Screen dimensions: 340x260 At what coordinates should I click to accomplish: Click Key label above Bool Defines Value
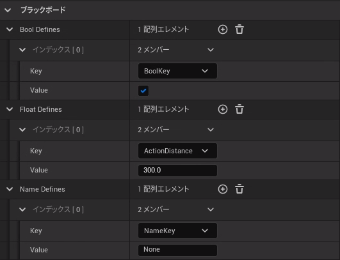[x=36, y=71]
